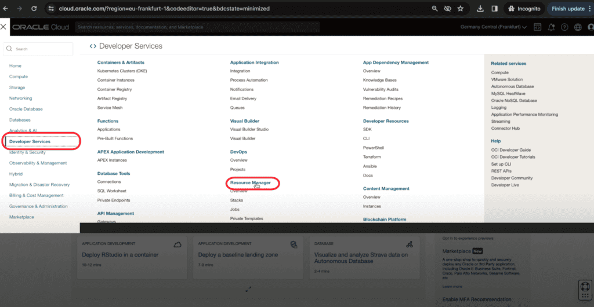
Task: Click the expand arrows icon below the cards
Action: tap(248, 289)
